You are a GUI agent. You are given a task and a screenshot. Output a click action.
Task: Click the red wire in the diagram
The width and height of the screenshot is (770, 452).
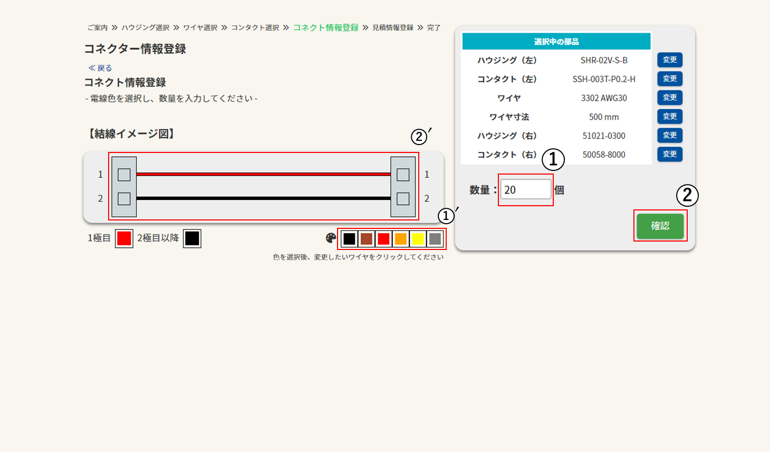coord(263,174)
